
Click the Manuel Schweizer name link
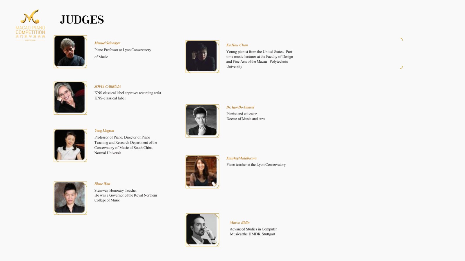tap(107, 43)
